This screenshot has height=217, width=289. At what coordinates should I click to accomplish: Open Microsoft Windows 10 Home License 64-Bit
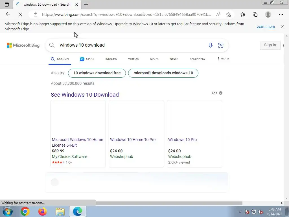tap(78, 142)
